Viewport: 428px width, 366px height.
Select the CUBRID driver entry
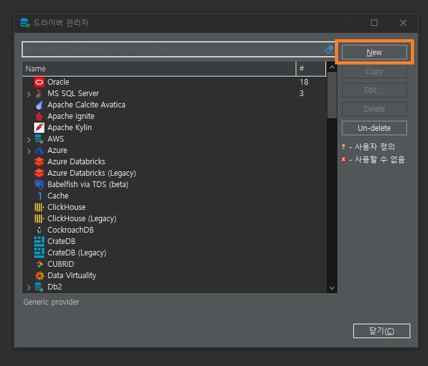point(174,264)
